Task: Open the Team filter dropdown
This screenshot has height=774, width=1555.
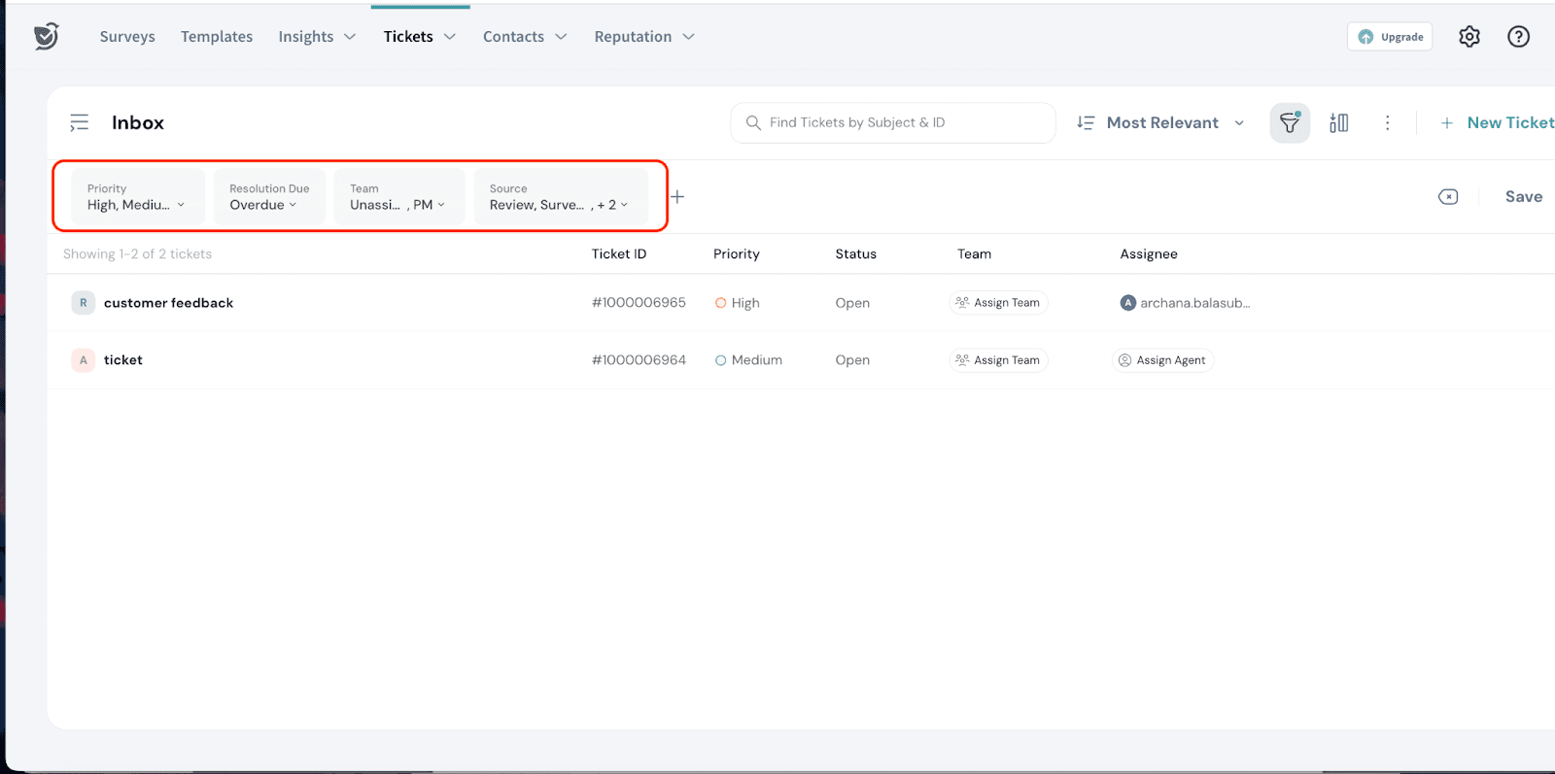Action: tap(398, 197)
